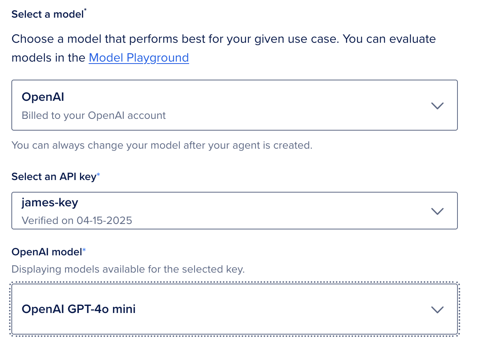
Task: Click the 'change your model after' helper note
Action: (x=162, y=145)
